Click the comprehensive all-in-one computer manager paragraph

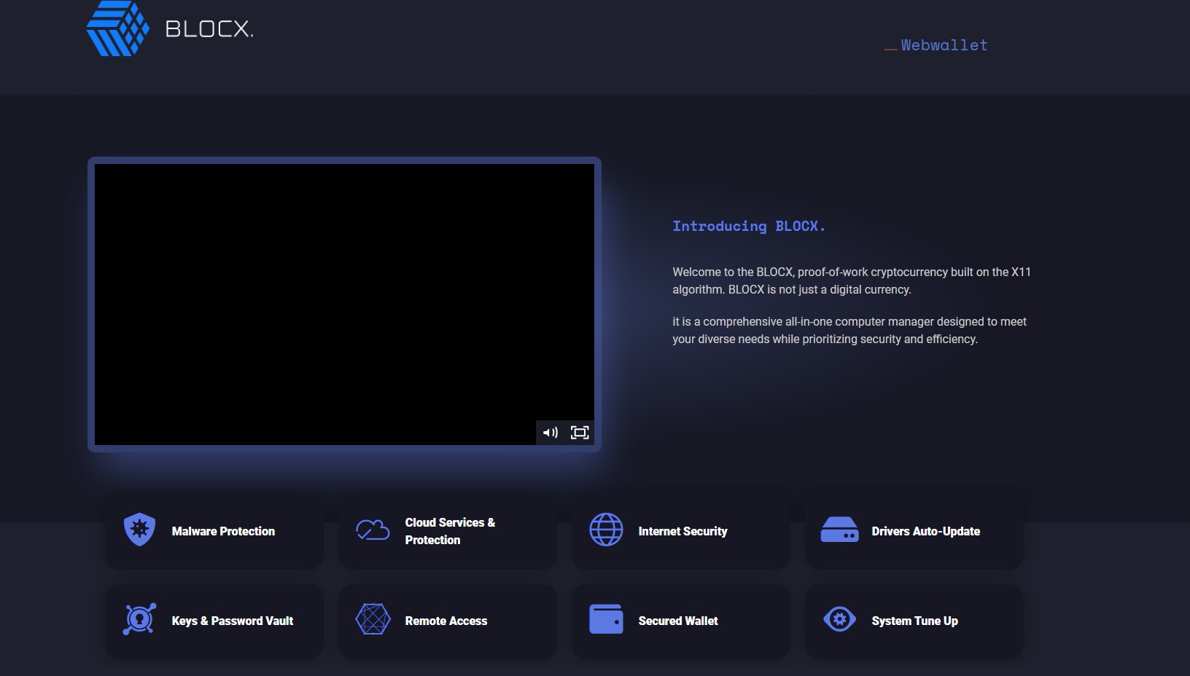[x=849, y=330]
